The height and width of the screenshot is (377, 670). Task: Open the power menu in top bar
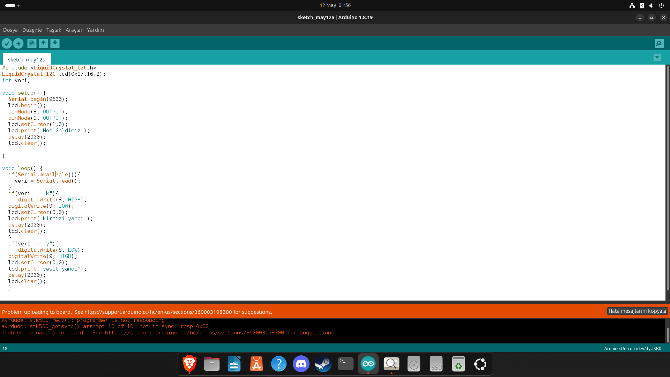pos(661,6)
